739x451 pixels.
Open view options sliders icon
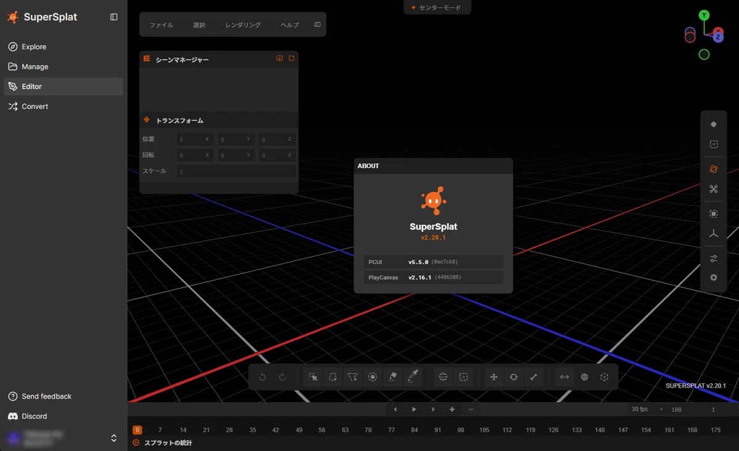(714, 258)
